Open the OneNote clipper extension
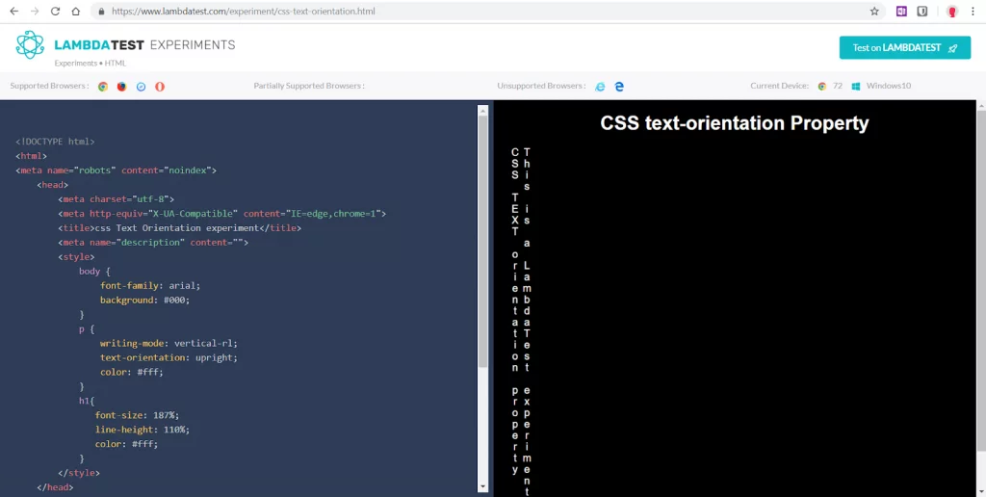This screenshot has height=497, width=986. tap(901, 12)
